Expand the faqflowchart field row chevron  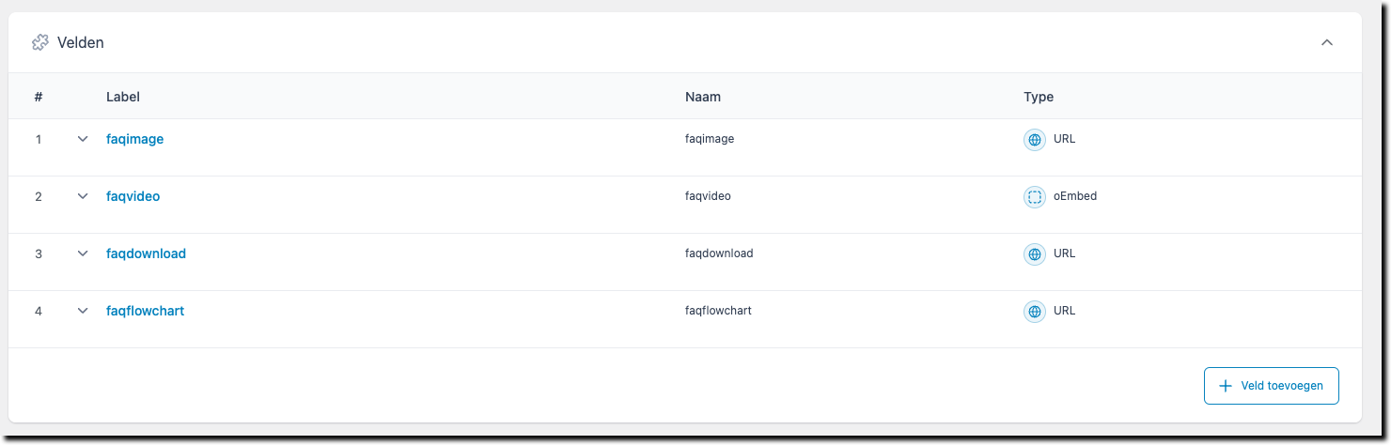coord(83,311)
